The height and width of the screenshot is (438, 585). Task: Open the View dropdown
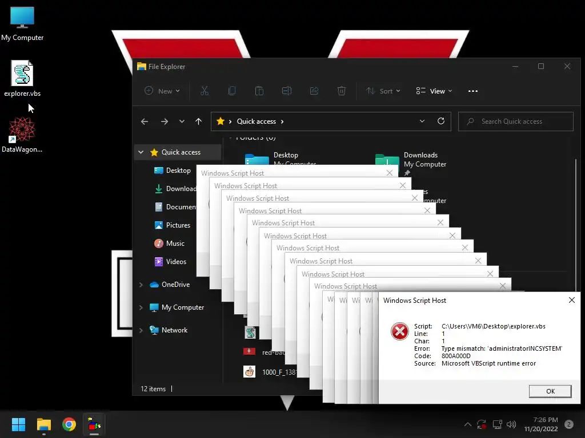[434, 91]
